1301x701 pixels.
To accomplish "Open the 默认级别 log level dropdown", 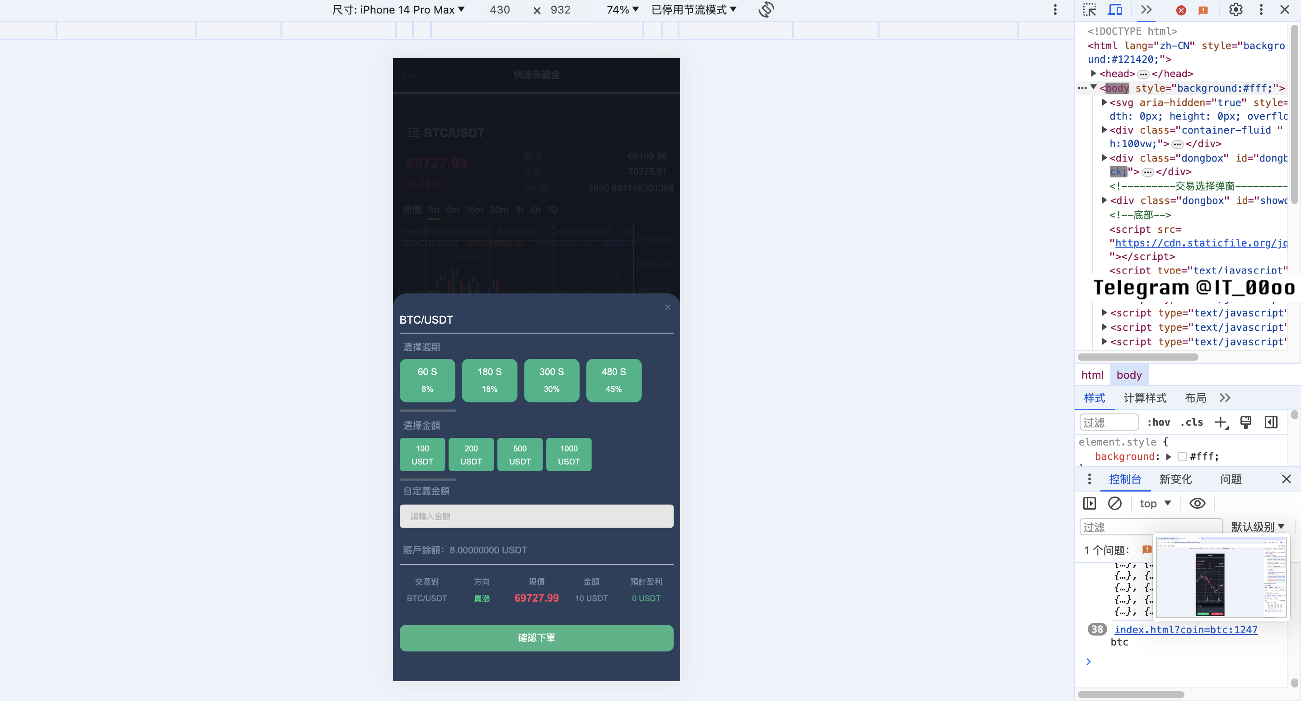I will (x=1258, y=527).
